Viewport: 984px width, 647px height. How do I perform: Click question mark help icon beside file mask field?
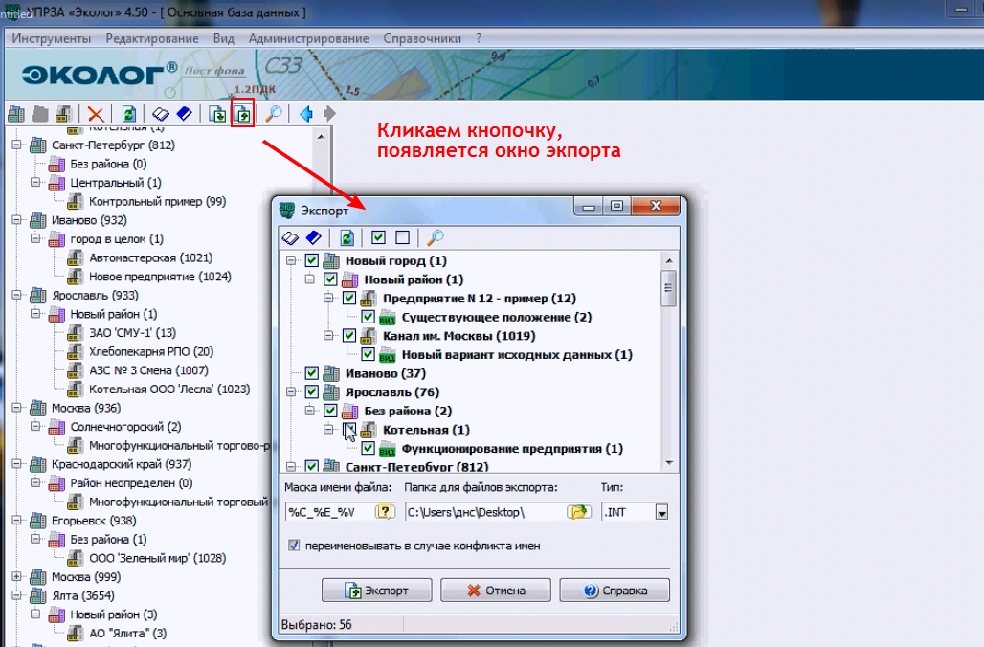[x=385, y=512]
